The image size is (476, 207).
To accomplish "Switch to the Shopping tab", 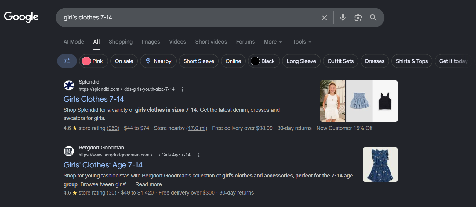I will 121,42.
